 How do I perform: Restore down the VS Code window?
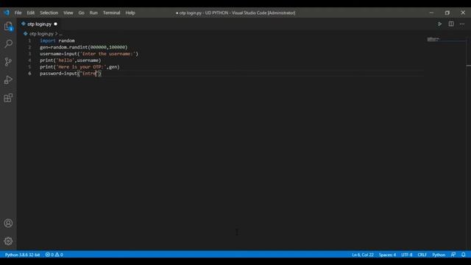tap(447, 13)
